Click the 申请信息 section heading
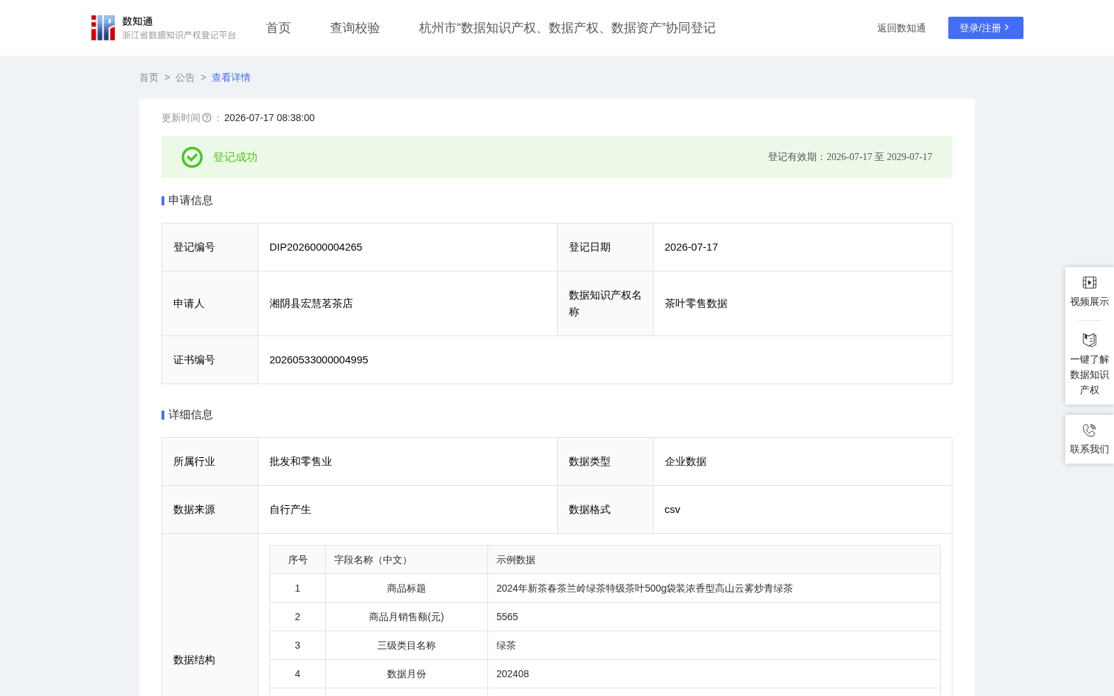Viewport: 1114px width, 696px height. click(x=191, y=200)
